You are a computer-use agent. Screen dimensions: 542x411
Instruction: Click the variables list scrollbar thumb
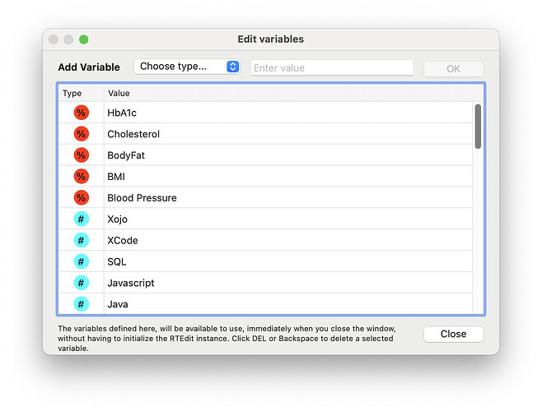(478, 127)
